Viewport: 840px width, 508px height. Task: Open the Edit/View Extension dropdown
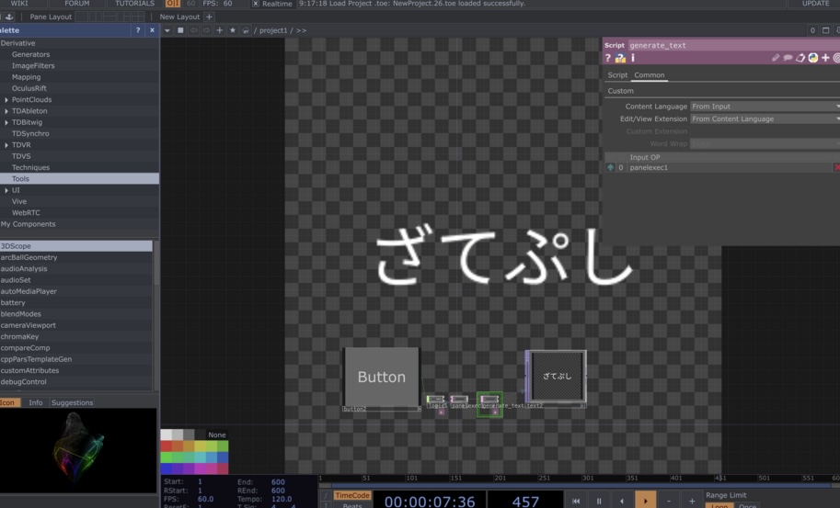pos(764,119)
